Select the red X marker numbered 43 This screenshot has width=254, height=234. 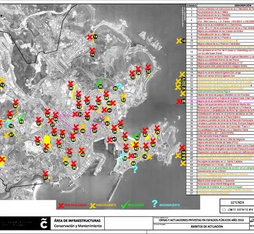pos(81,150)
